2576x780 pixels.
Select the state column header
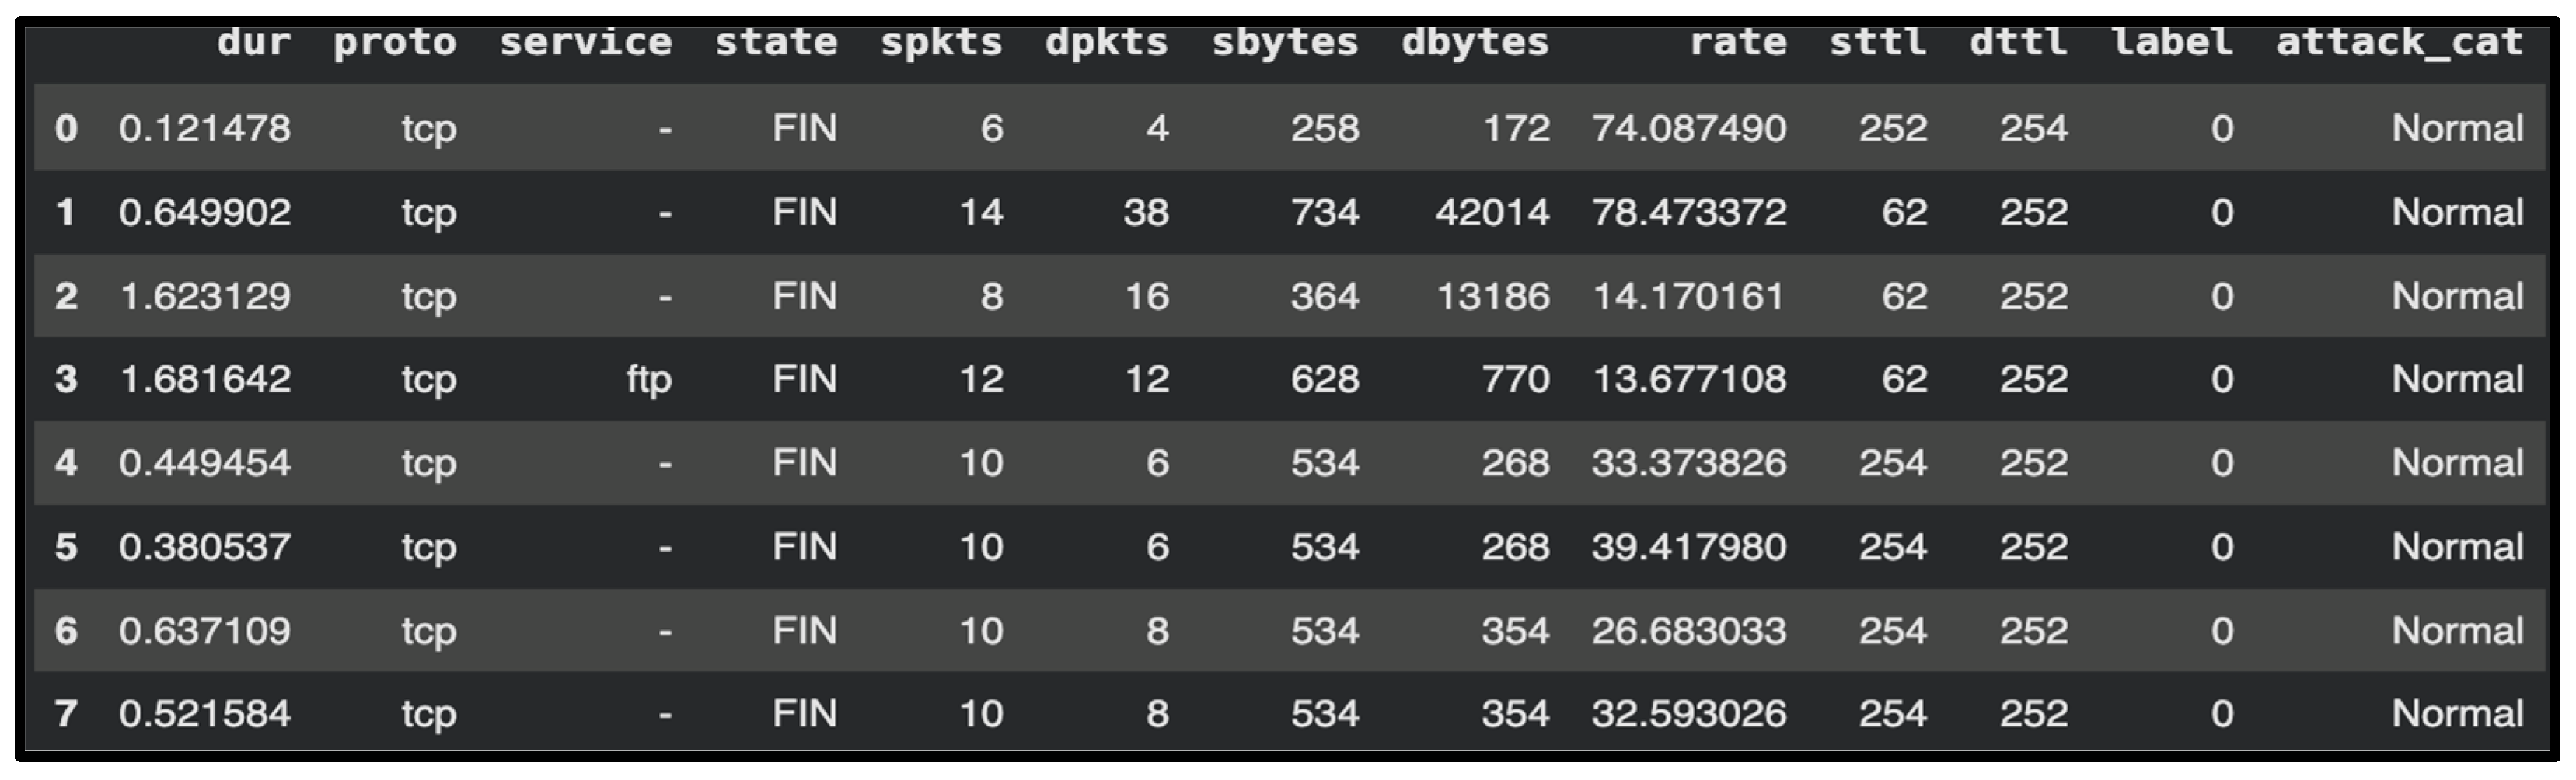pos(776,43)
